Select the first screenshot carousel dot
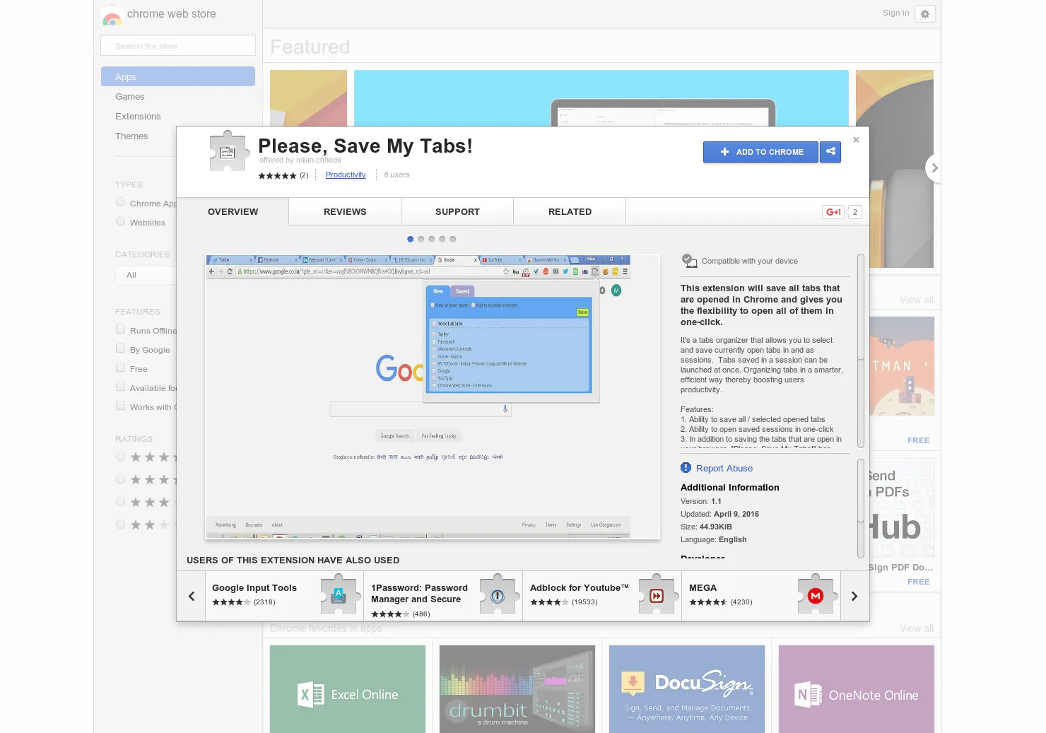 (410, 239)
